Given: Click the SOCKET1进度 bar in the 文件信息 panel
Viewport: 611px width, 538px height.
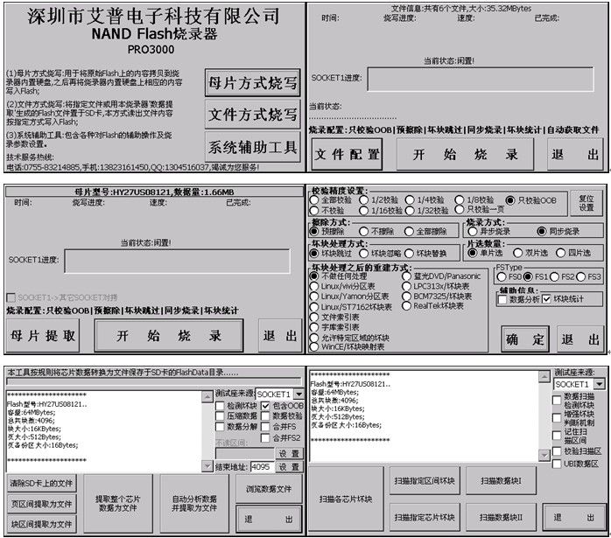Looking at the screenshot, I should (x=481, y=79).
